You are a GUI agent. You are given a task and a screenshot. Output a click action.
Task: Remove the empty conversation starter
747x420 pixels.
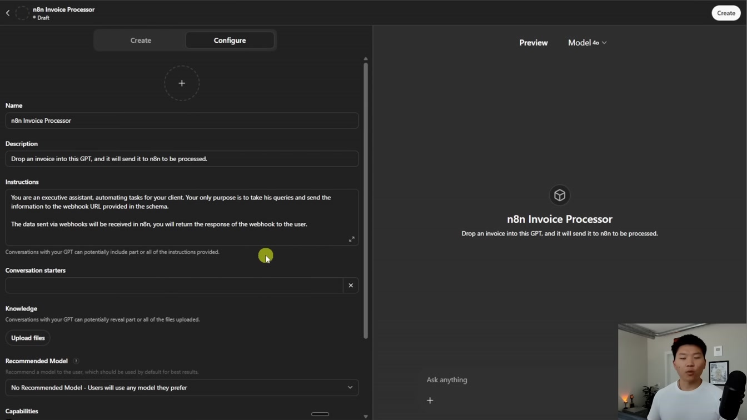351,286
